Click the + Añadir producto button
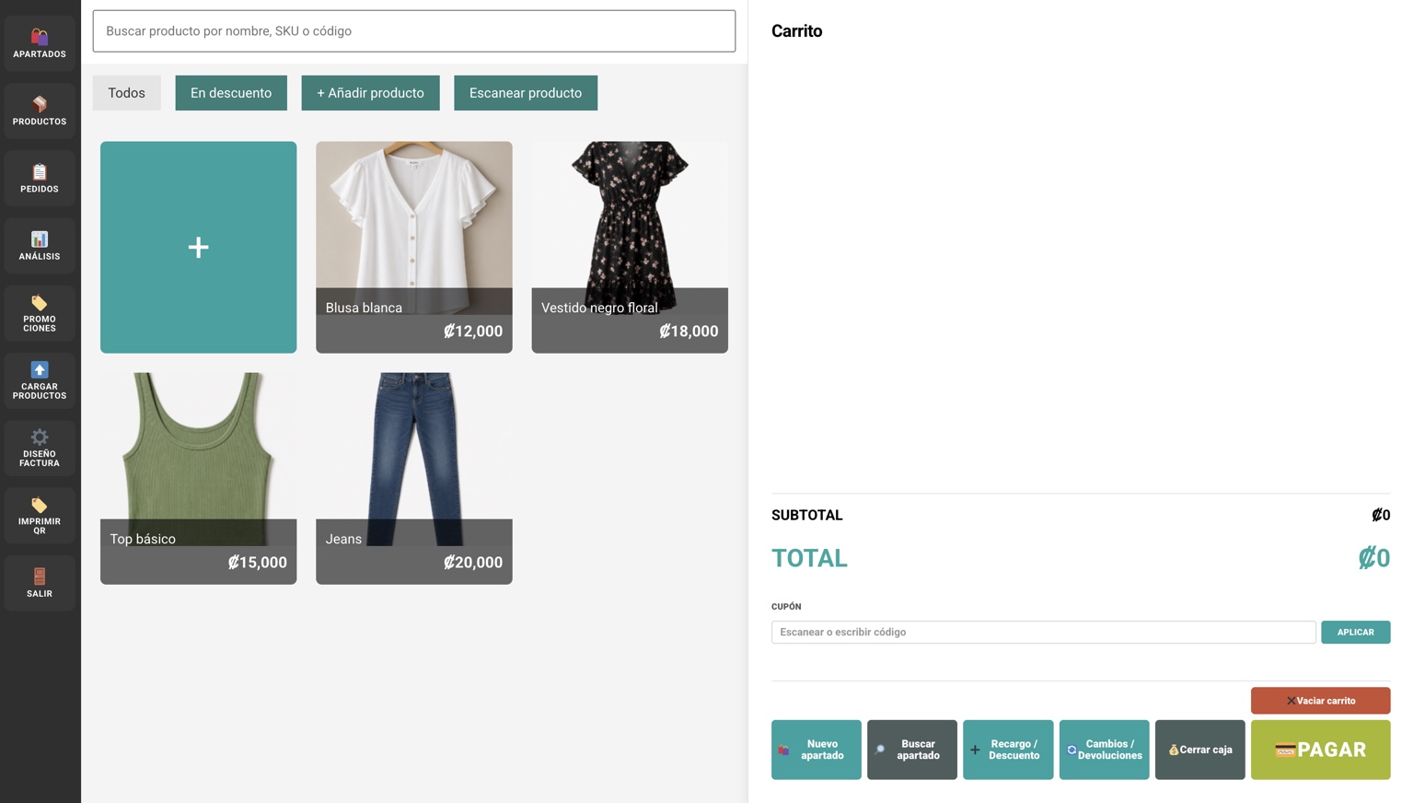Screen dimensions: 1414x803 point(370,93)
